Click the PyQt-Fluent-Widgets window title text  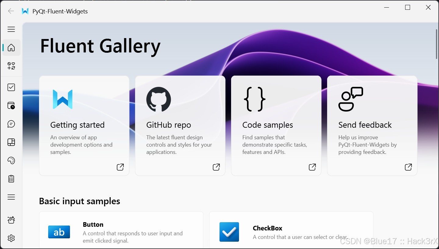pyautogui.click(x=60, y=11)
